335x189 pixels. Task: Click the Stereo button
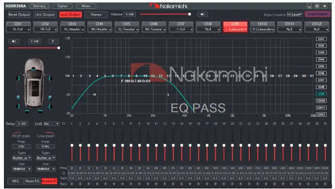point(96,15)
